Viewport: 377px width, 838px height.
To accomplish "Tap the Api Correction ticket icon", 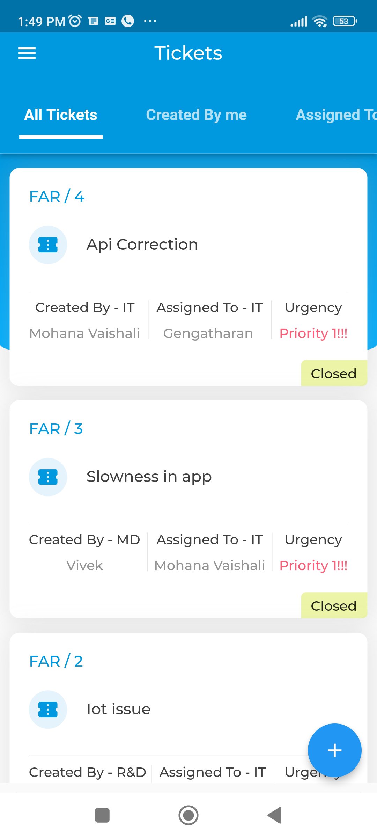I will point(48,245).
